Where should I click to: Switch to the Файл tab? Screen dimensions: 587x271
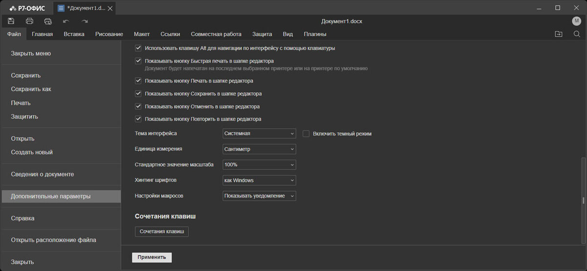tap(14, 34)
